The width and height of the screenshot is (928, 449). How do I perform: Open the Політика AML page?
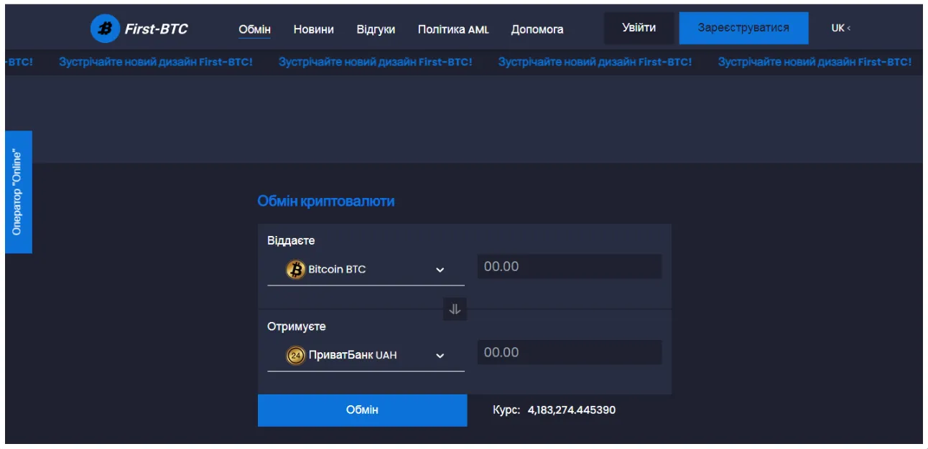452,29
